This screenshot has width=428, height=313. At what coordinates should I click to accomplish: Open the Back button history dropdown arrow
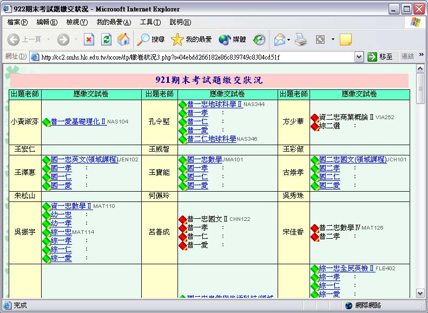[x=48, y=39]
